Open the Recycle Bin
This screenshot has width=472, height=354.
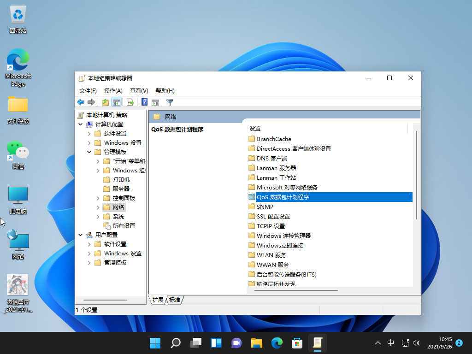pos(18,14)
